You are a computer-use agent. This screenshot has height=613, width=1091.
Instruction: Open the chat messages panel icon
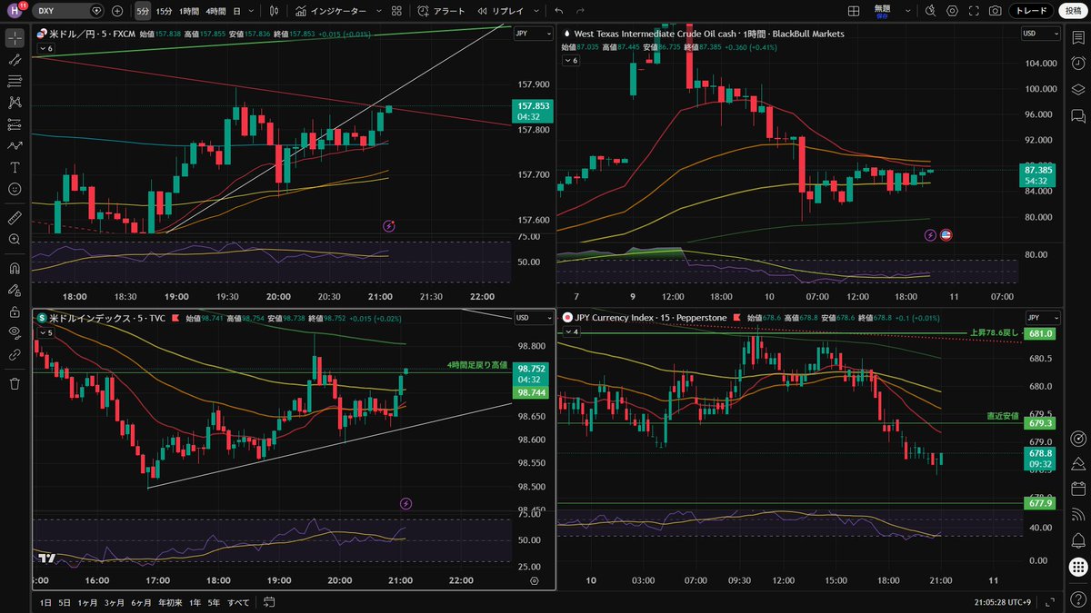point(1077,115)
